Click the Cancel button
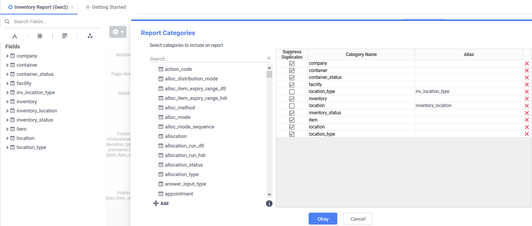Image resolution: width=532 pixels, height=226 pixels. [x=358, y=219]
